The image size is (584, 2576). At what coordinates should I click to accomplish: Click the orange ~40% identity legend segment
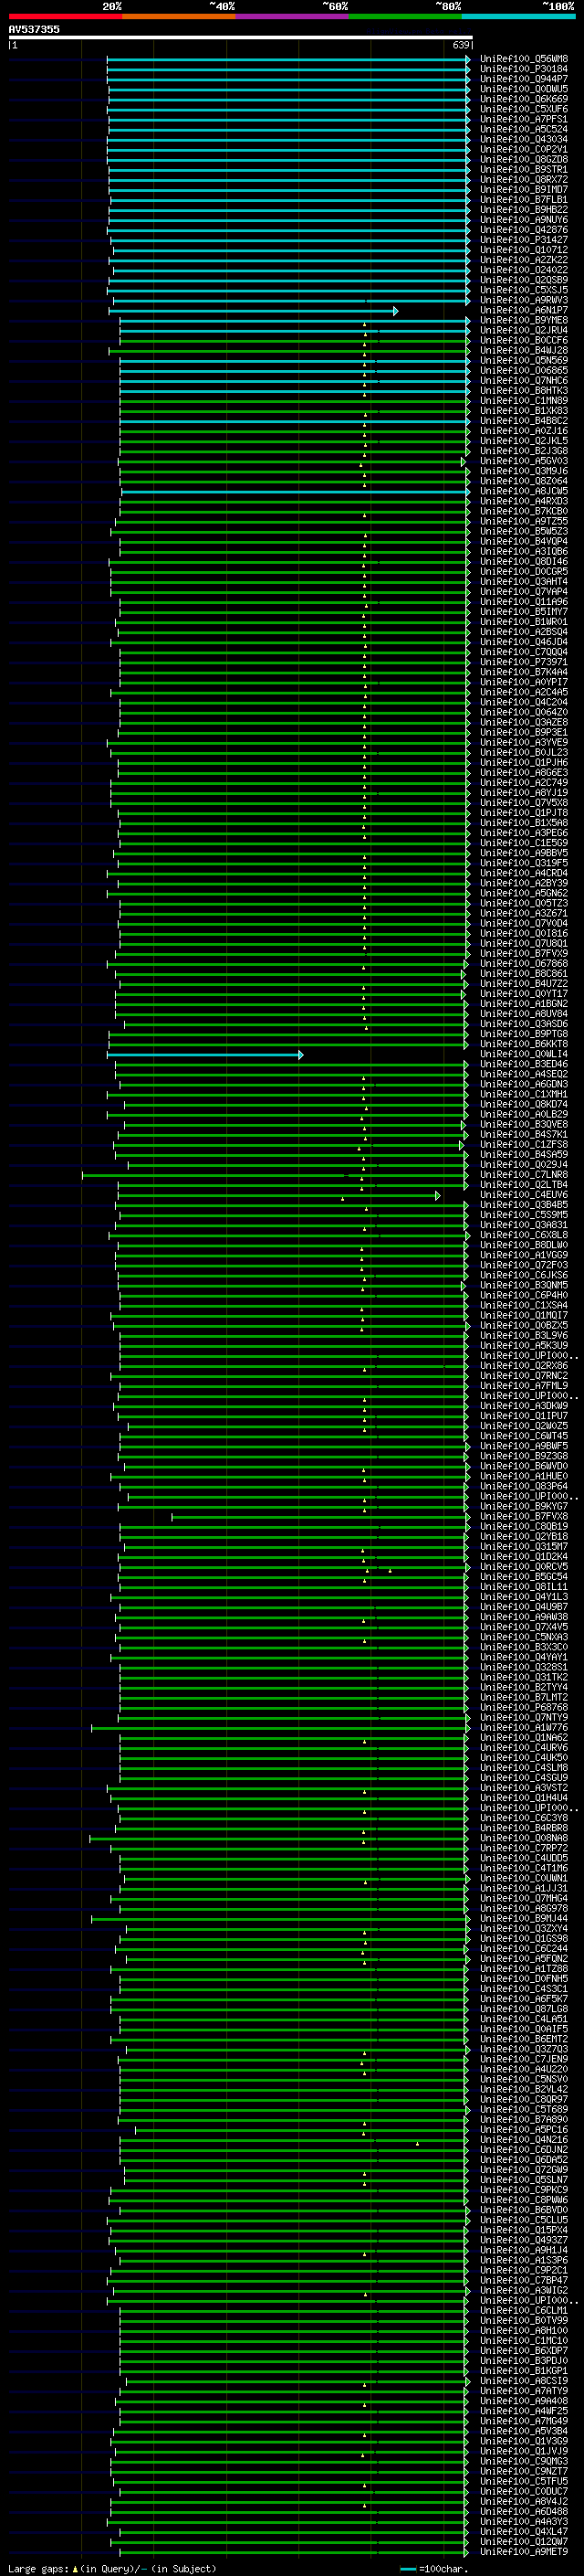click(179, 16)
